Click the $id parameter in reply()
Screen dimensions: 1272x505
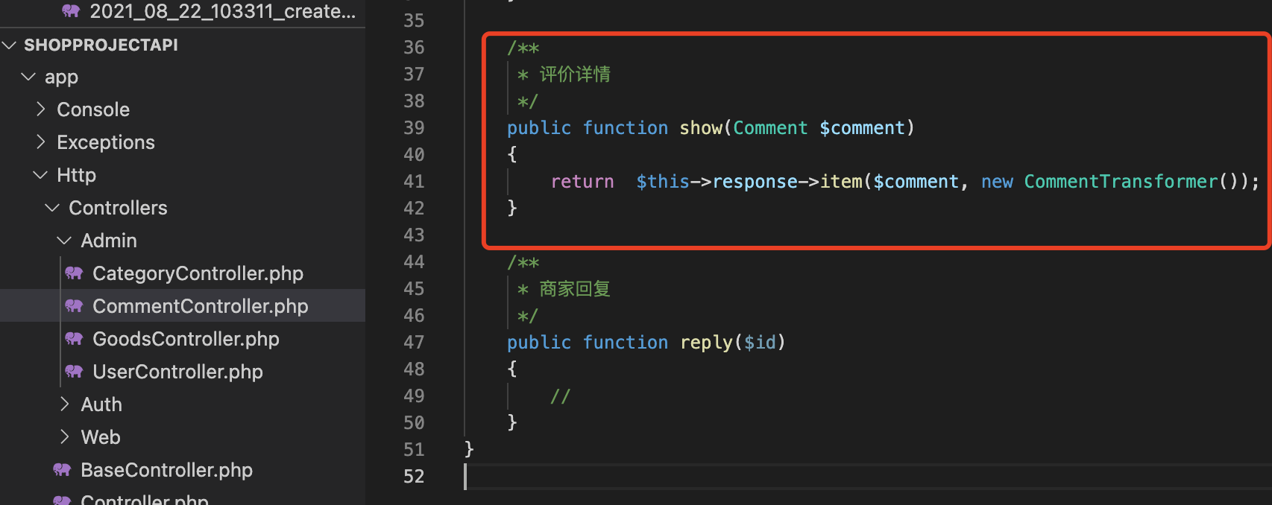760,343
